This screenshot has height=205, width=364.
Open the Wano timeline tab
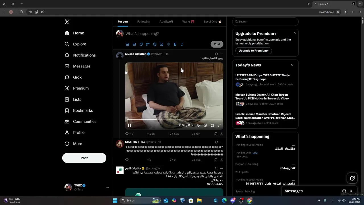pos(188,22)
